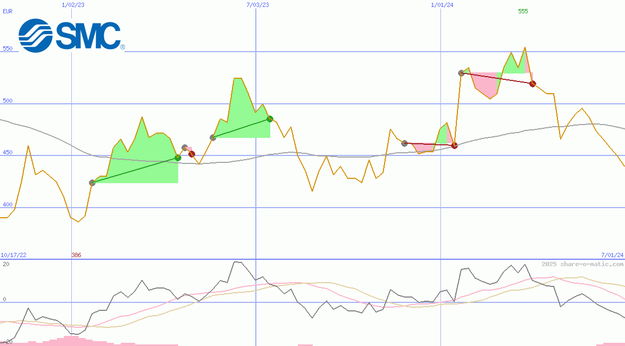Click the 7/01/24 end date label

[612, 256]
